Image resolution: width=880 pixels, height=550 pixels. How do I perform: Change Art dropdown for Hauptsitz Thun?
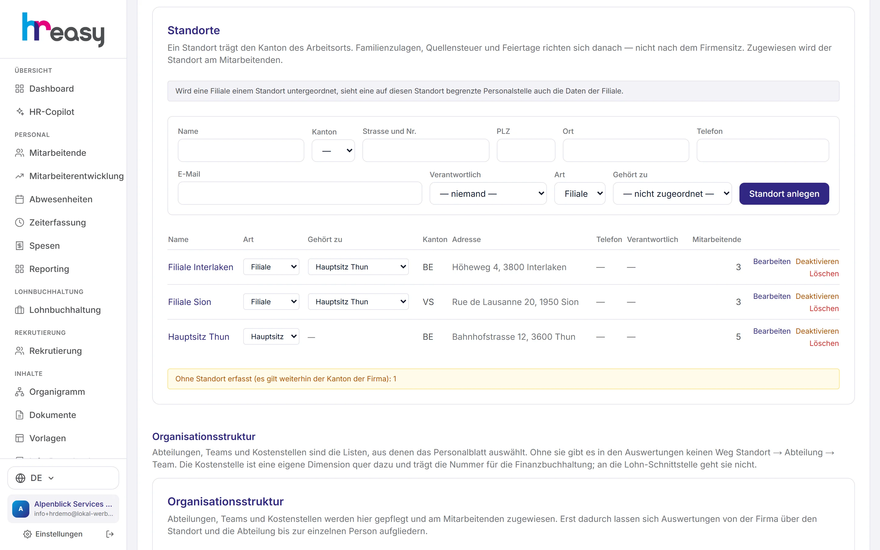(x=271, y=336)
